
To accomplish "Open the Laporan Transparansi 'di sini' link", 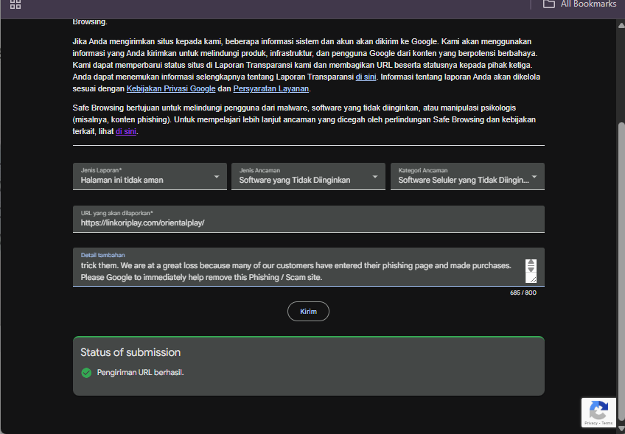I will [366, 77].
